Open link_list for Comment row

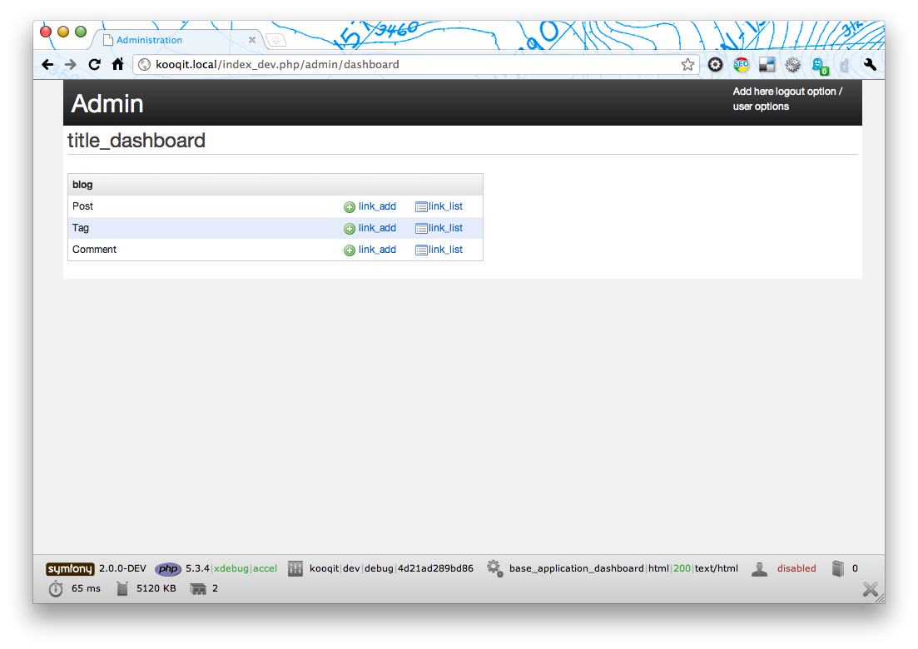445,250
